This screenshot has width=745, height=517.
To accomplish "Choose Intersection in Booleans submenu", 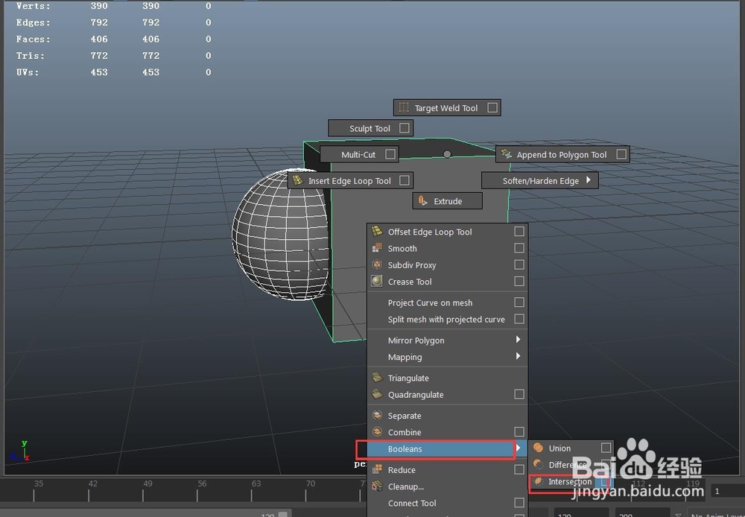I will click(571, 481).
